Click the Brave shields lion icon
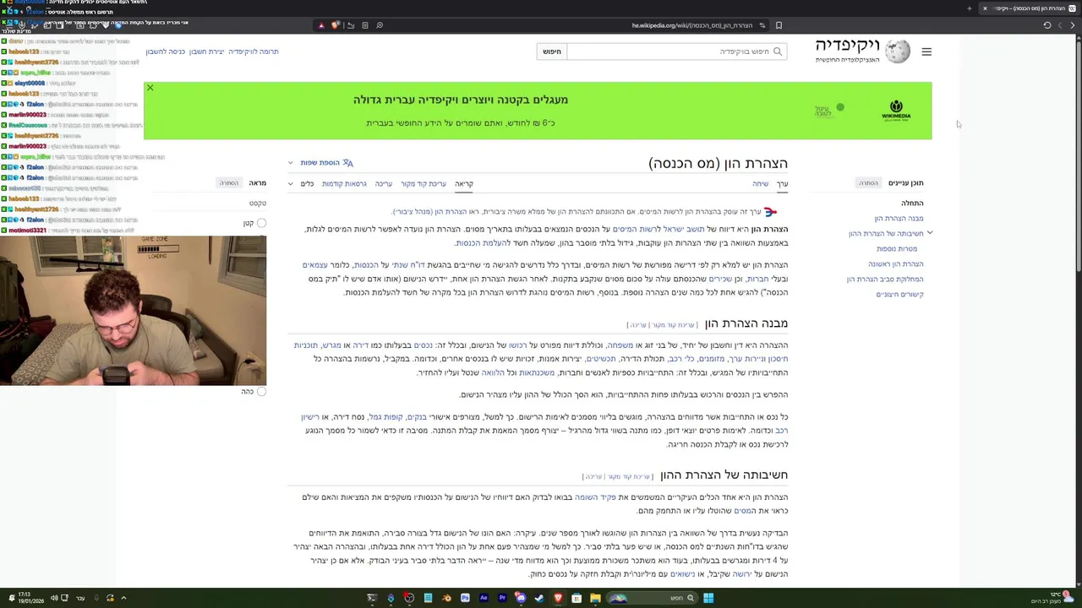This screenshot has width=1082, height=608. click(x=336, y=25)
